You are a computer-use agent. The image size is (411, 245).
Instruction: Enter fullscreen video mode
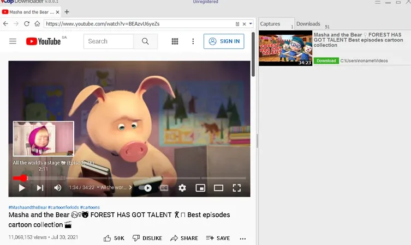(x=237, y=188)
